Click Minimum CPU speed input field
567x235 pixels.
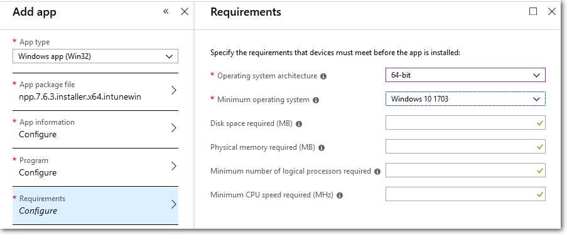pos(465,194)
